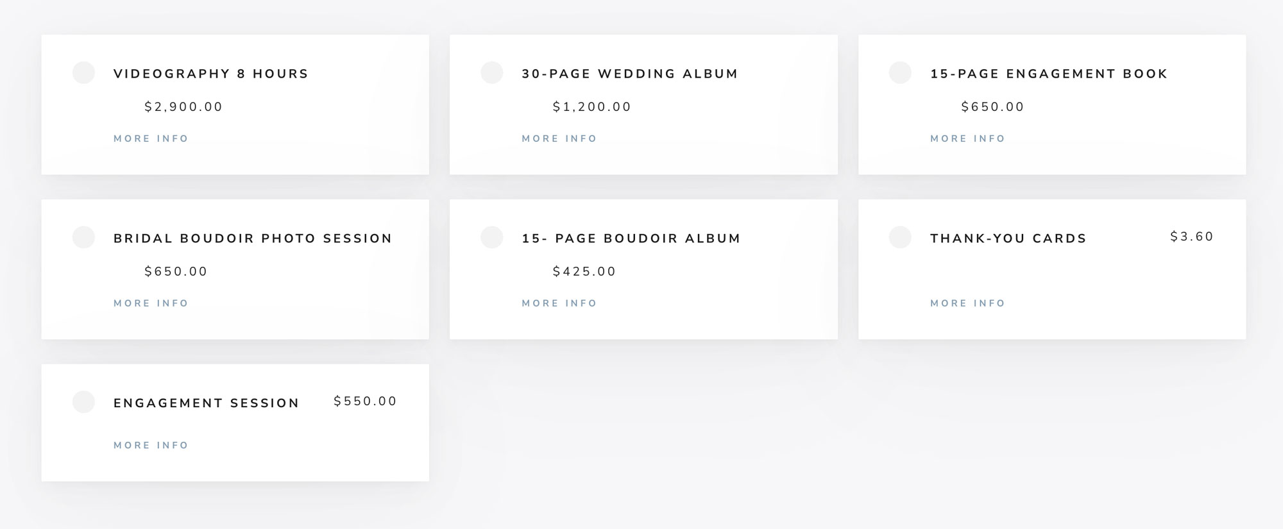Click the Bridal Boudoir Photo Session title
Screen dimensions: 1283x529
[x=253, y=239]
